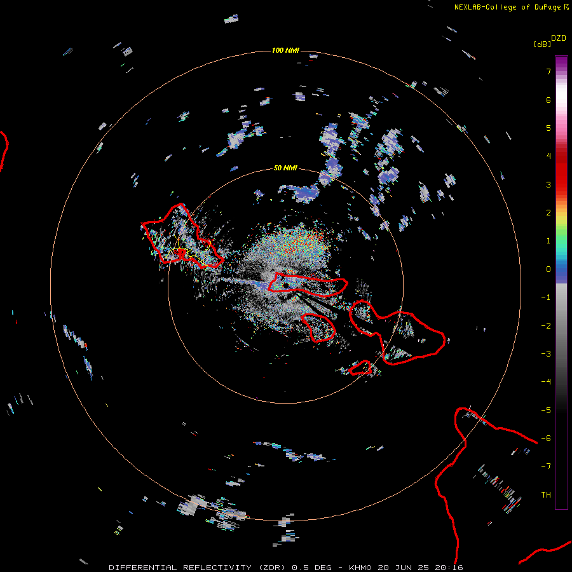Click the 100 NMI range ring label
Image resolution: width=572 pixels, height=572 pixels.
click(x=285, y=50)
